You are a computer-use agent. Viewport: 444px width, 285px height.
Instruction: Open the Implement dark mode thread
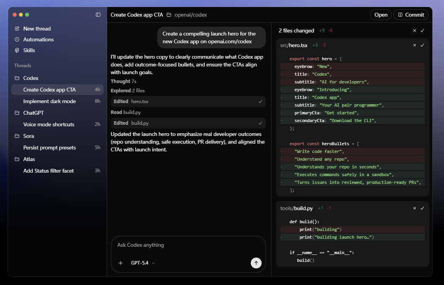[57, 101]
